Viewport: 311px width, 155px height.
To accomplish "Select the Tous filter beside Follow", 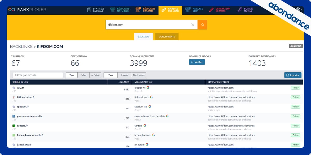I will coord(72,75).
